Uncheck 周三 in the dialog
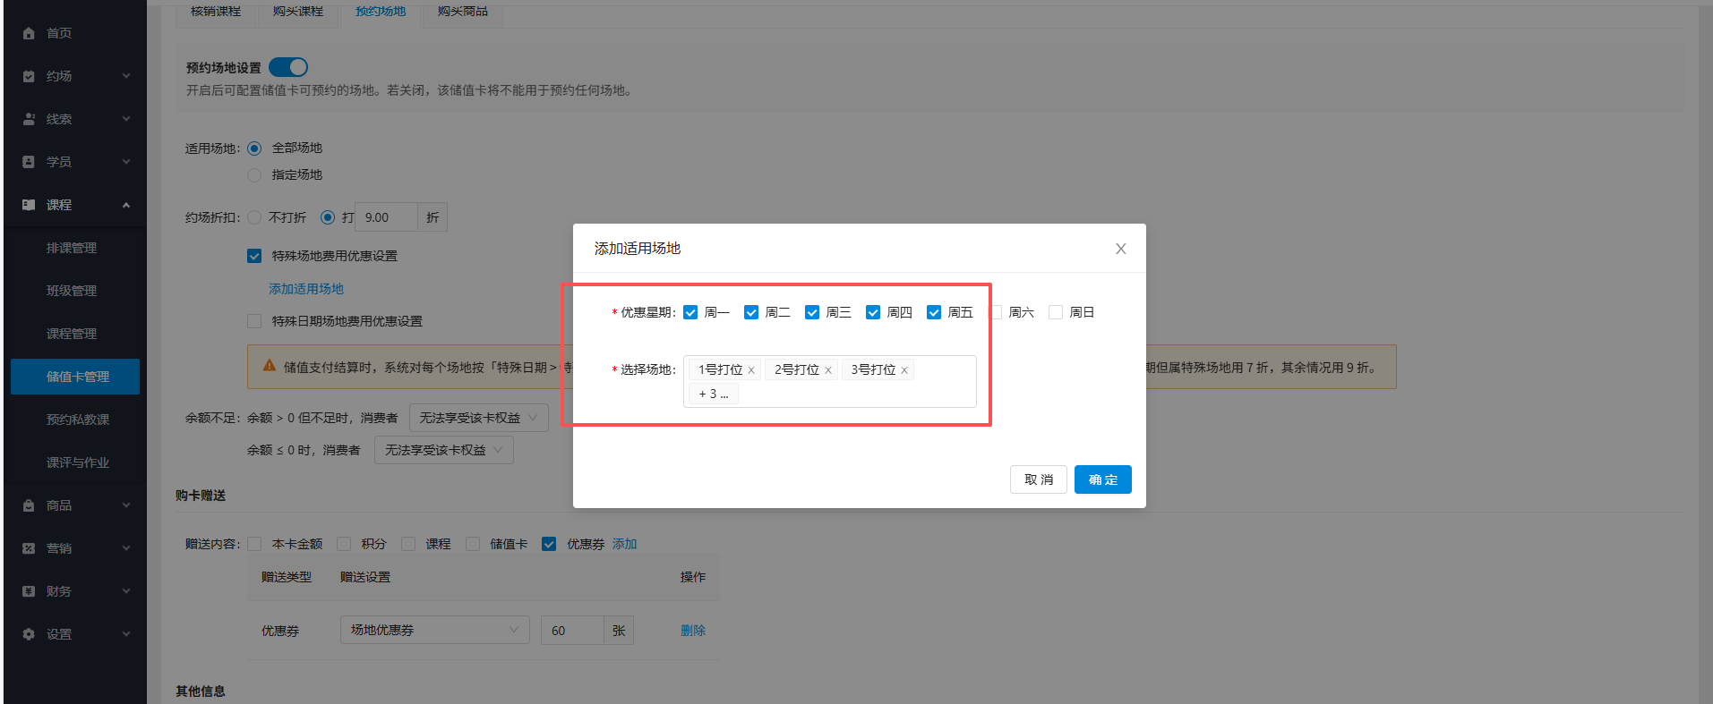Image resolution: width=1713 pixels, height=704 pixels. tap(812, 312)
